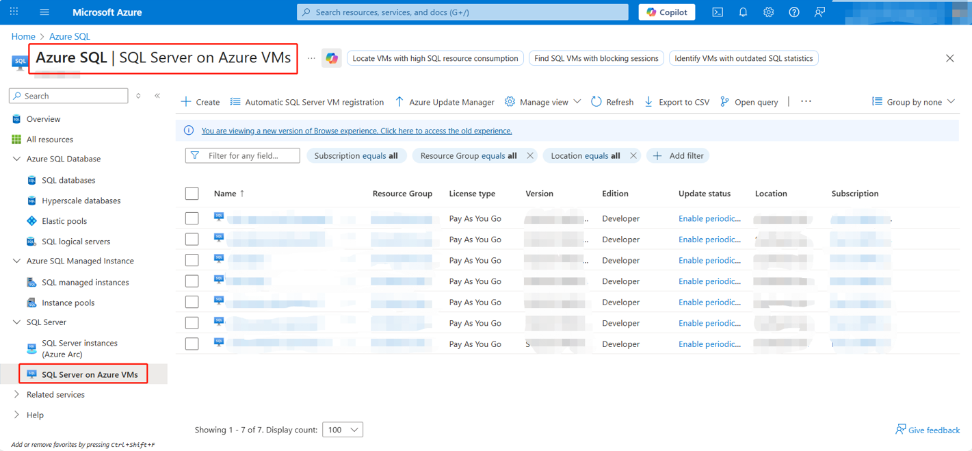This screenshot has width=972, height=451.
Task: Open the Feedback panel in the top bar
Action: tap(819, 12)
